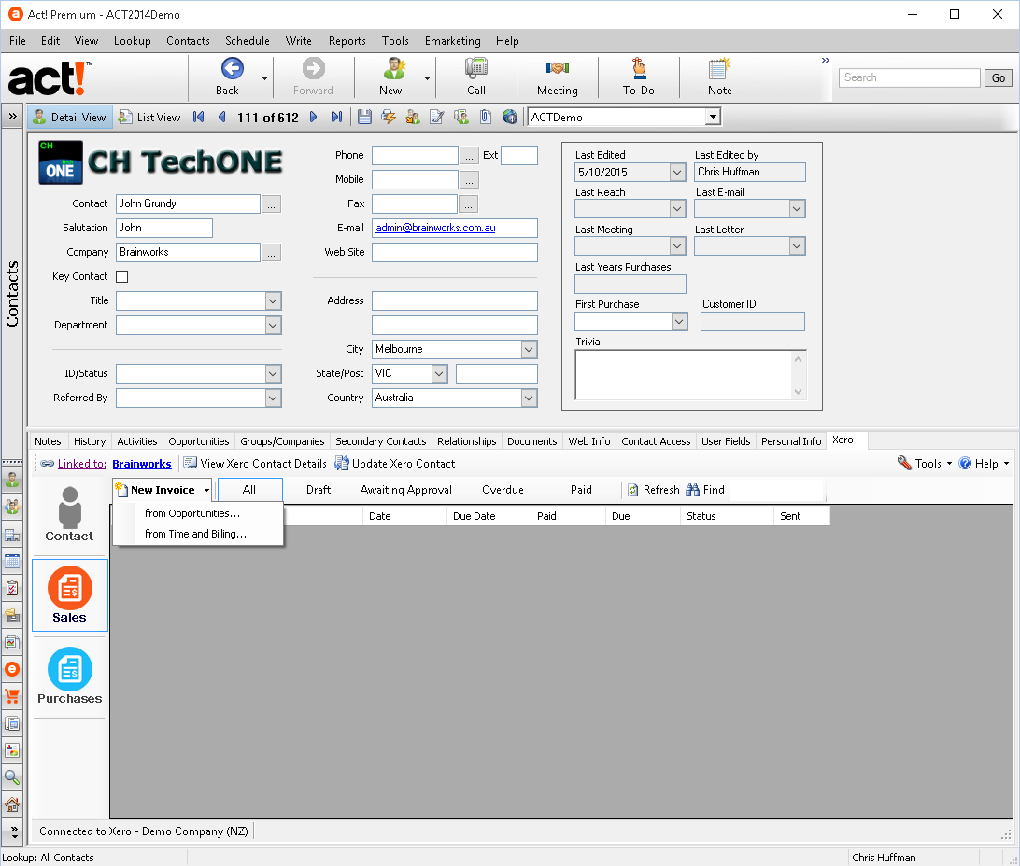Open the magnifier Search icon in navigation
Viewport: 1020px width, 866px height.
pyautogui.click(x=12, y=777)
